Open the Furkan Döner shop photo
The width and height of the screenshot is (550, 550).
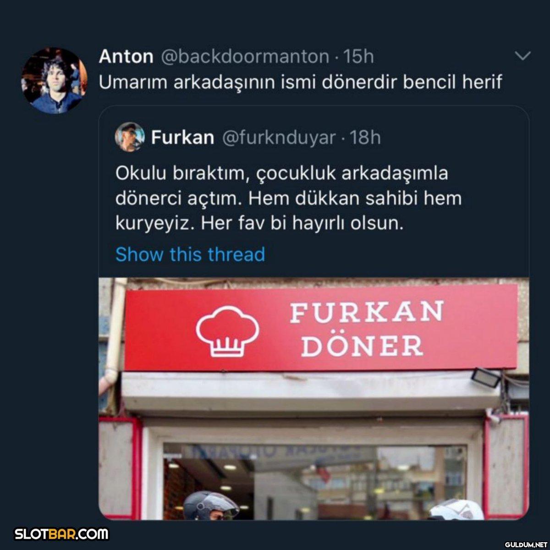point(314,398)
